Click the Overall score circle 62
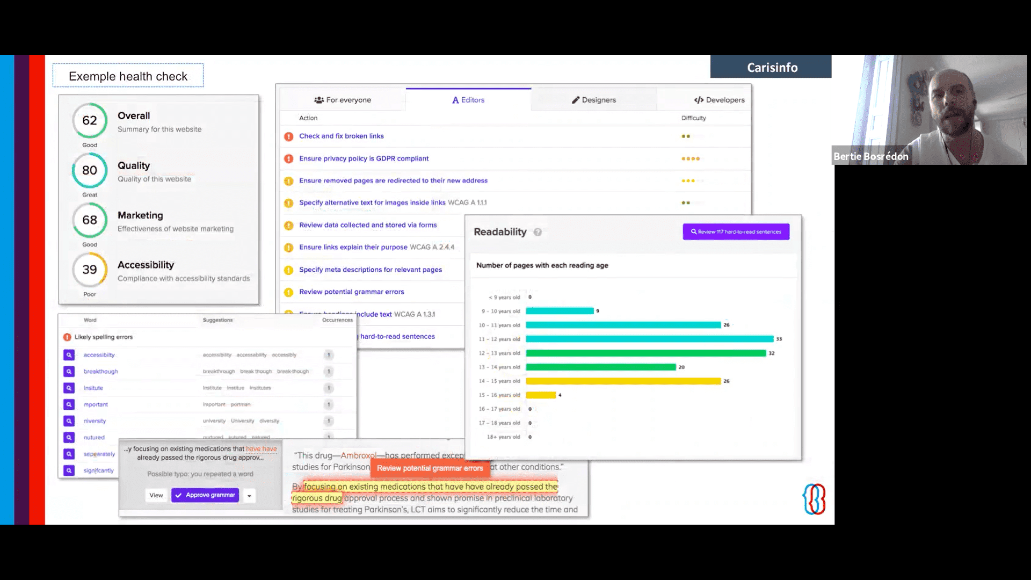 point(90,120)
